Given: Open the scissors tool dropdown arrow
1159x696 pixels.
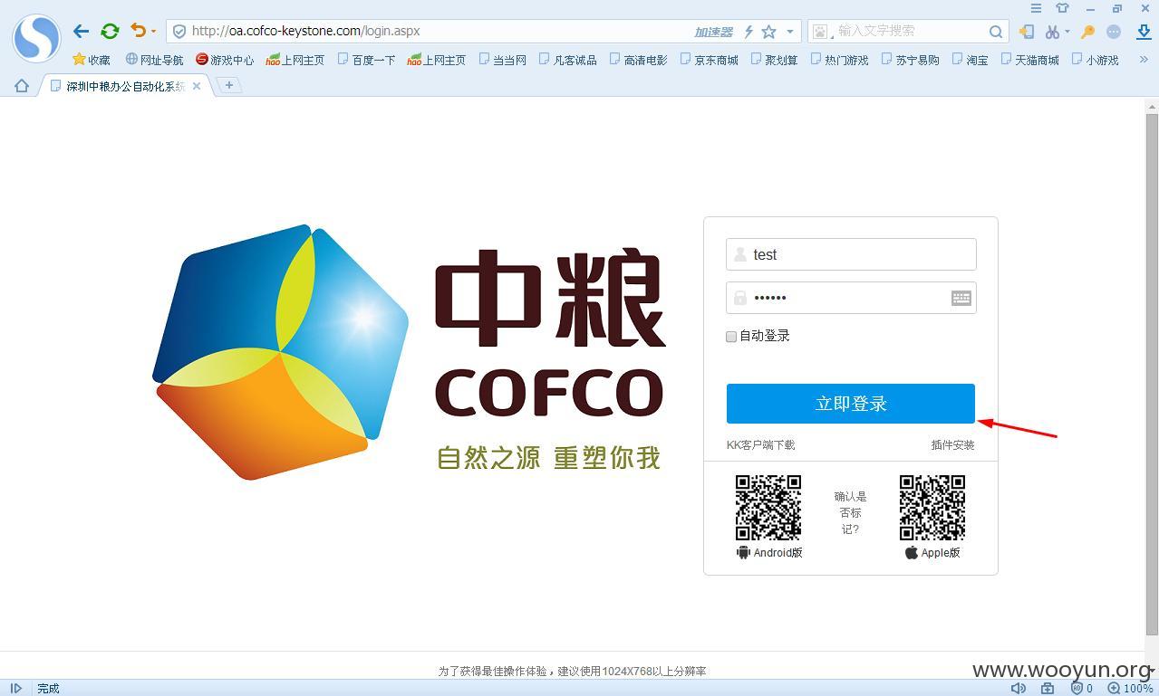Looking at the screenshot, I should pos(1067,32).
